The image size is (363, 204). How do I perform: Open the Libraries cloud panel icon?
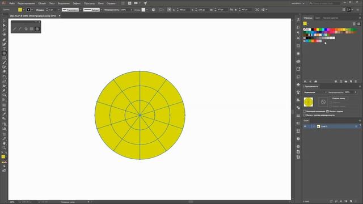[298, 61]
